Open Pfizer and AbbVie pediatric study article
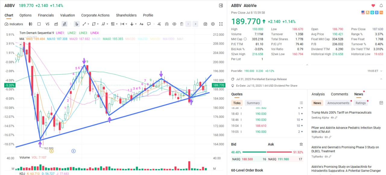This screenshot has height=175, width=386. [346, 130]
